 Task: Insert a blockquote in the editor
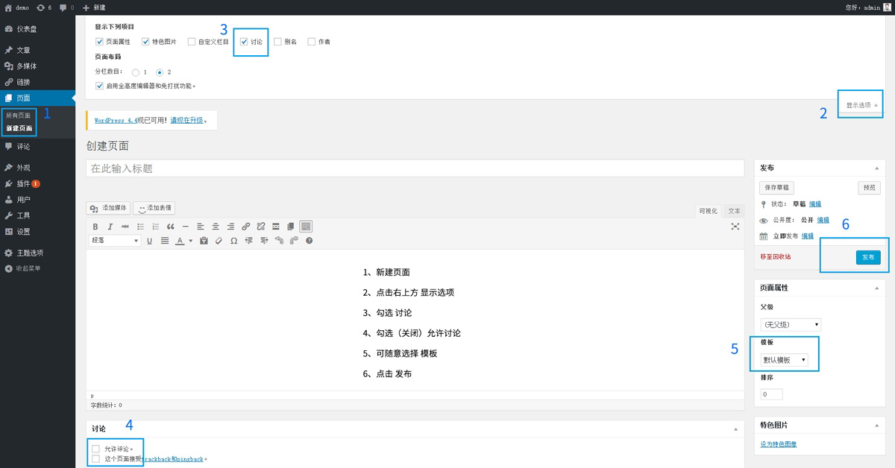[x=171, y=227]
